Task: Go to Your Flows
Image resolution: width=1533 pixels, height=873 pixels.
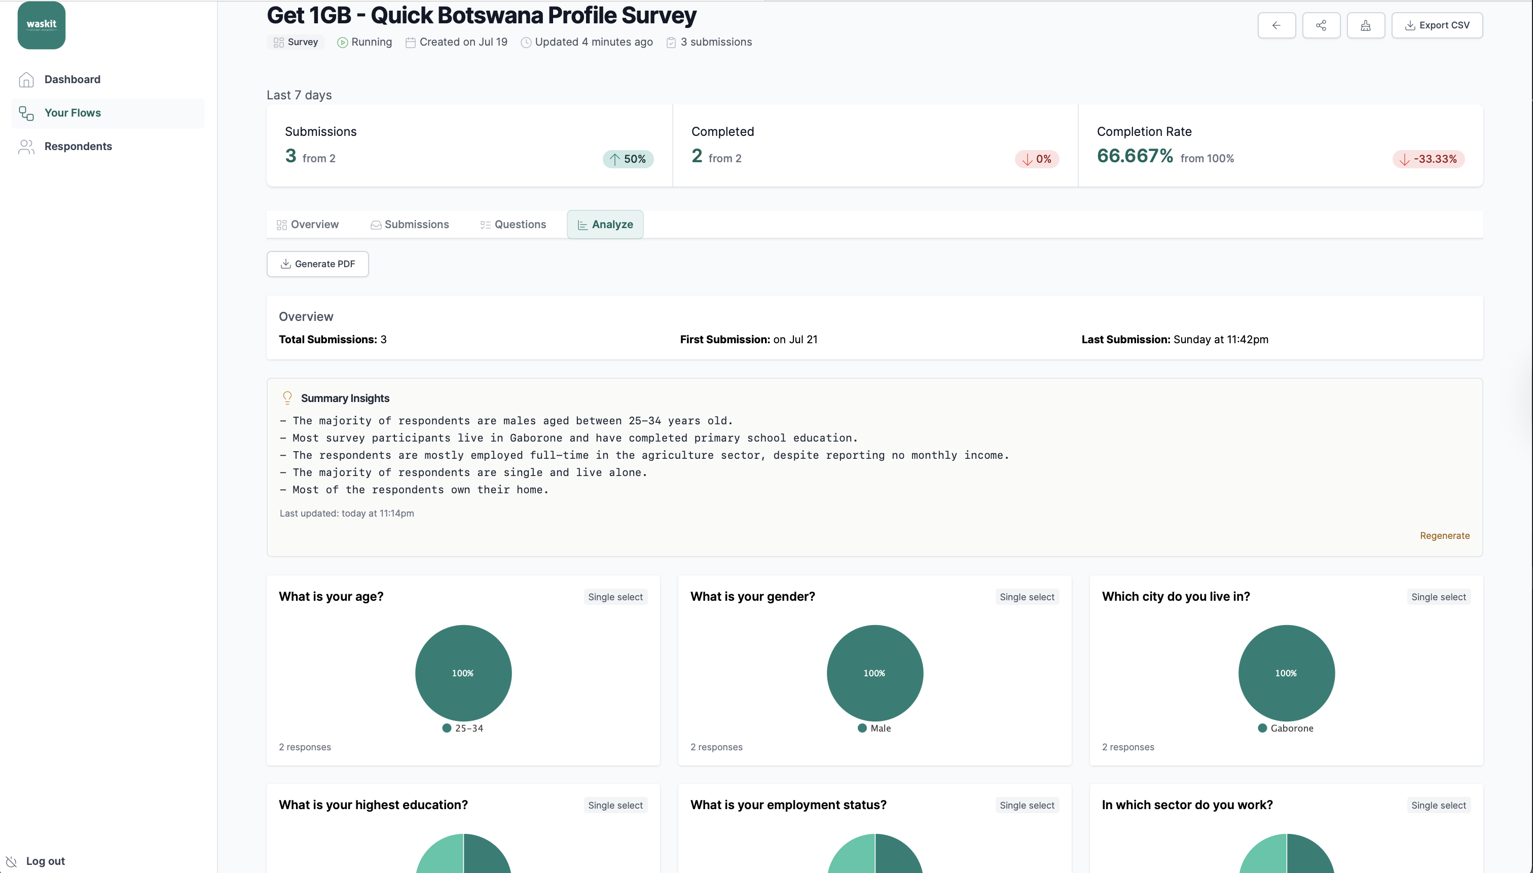Action: [108, 113]
